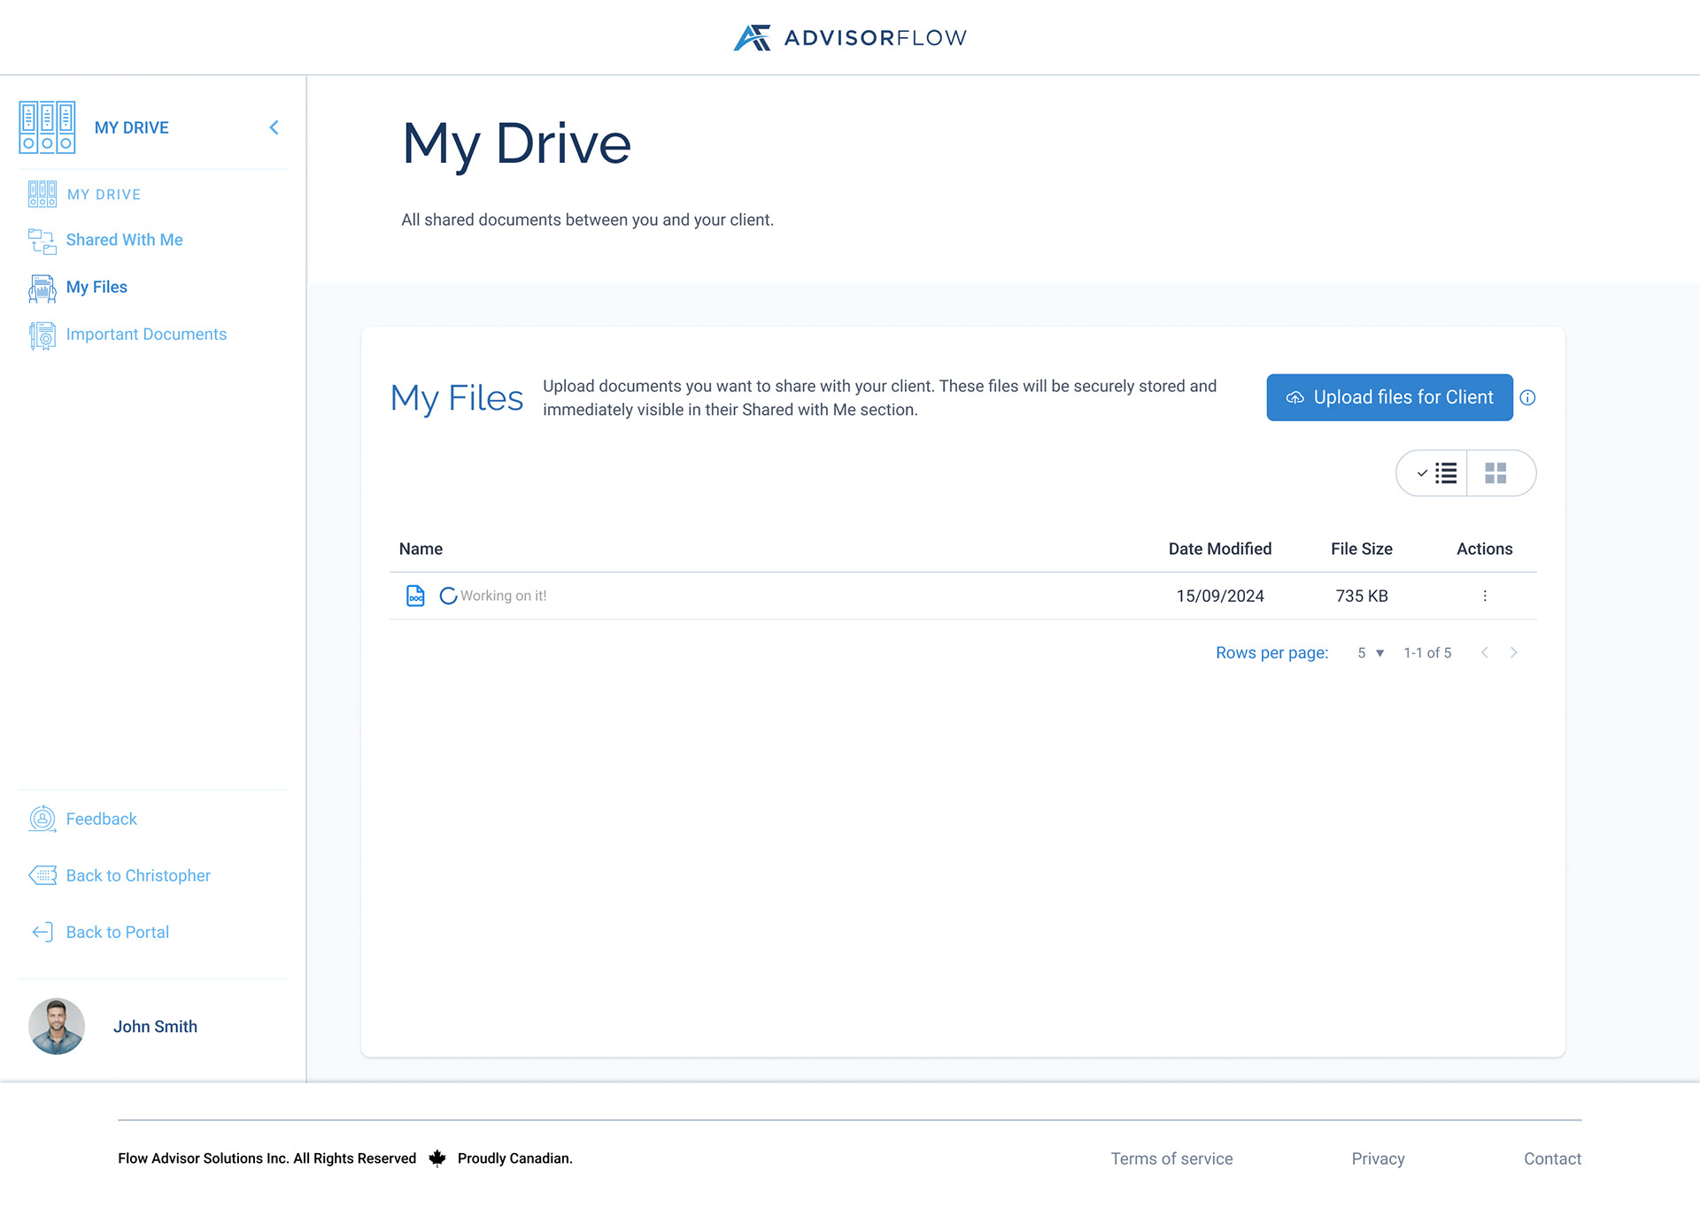The height and width of the screenshot is (1208, 1700).
Task: Go to next page of files
Action: point(1514,652)
